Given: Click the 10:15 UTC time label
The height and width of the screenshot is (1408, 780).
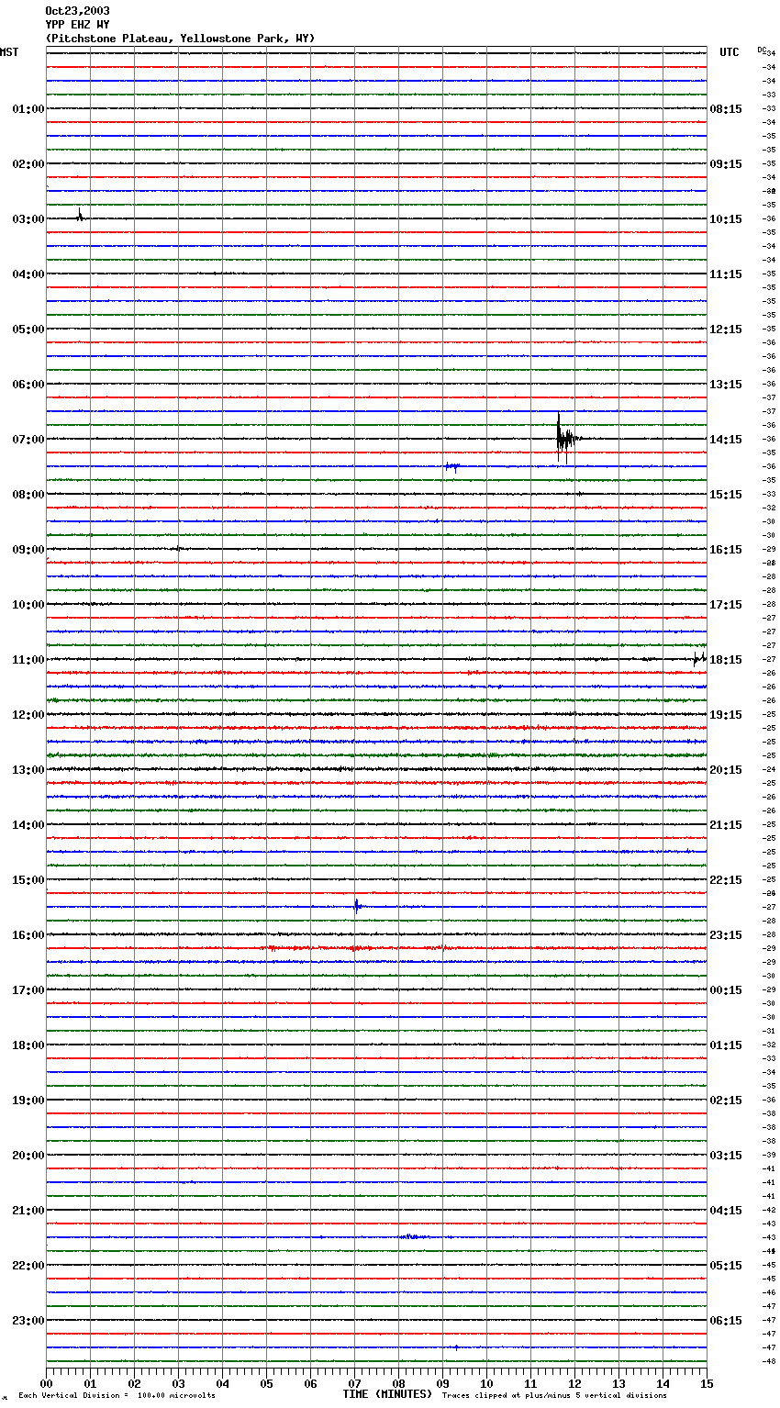Looking at the screenshot, I should [x=726, y=219].
